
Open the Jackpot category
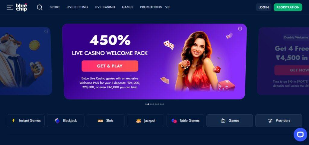pos(145,121)
